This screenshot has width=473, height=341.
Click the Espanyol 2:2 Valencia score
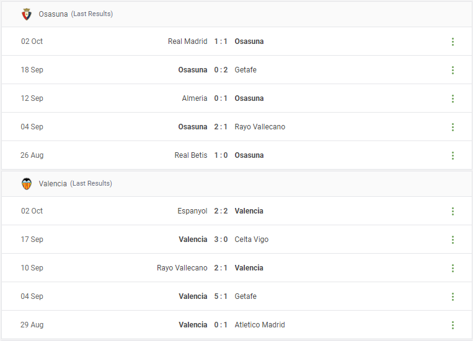(221, 211)
